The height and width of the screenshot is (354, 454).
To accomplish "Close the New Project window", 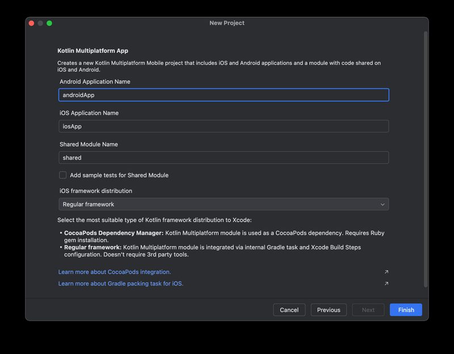I will point(31,23).
